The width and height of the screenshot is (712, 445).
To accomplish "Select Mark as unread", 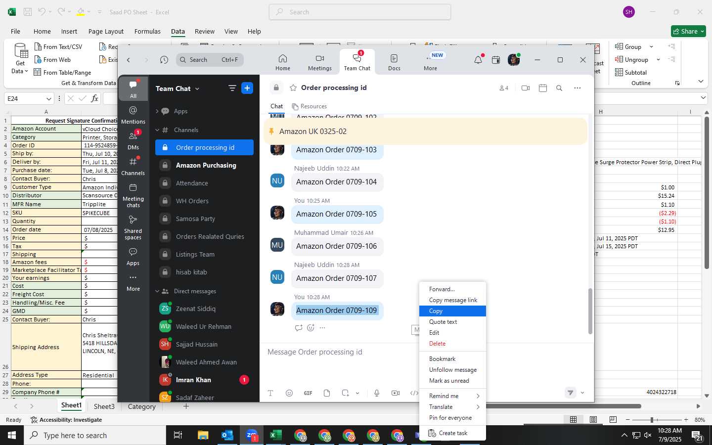I will point(452,381).
